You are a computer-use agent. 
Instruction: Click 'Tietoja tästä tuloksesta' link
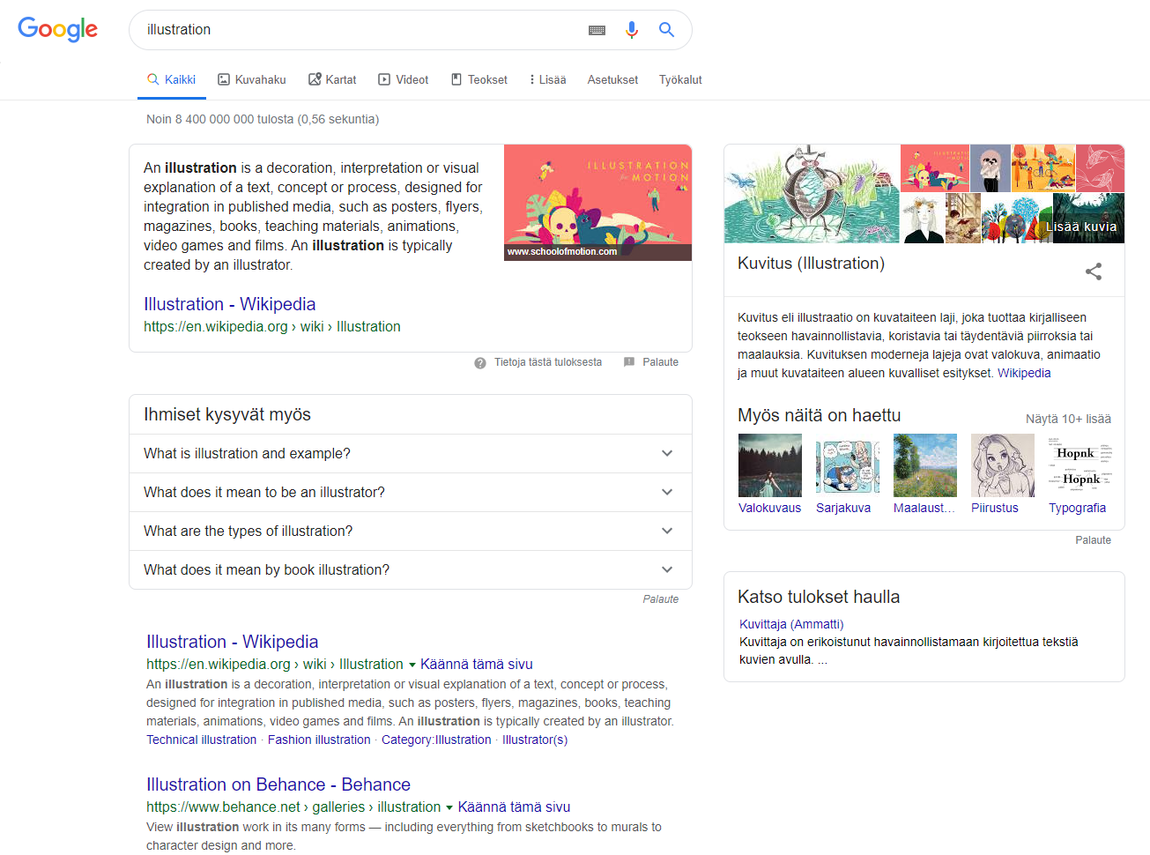548,362
